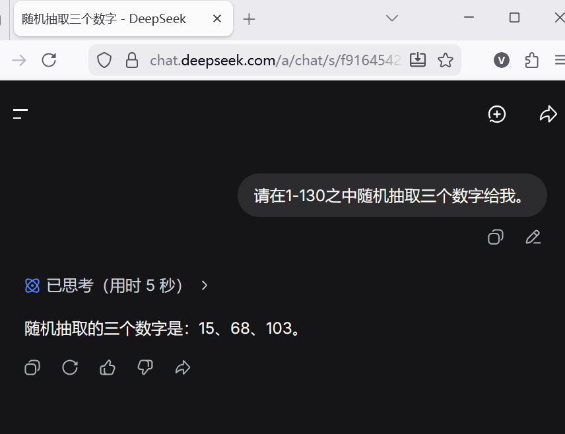
Task: Install site as app via download icon in address bar
Action: (418, 60)
